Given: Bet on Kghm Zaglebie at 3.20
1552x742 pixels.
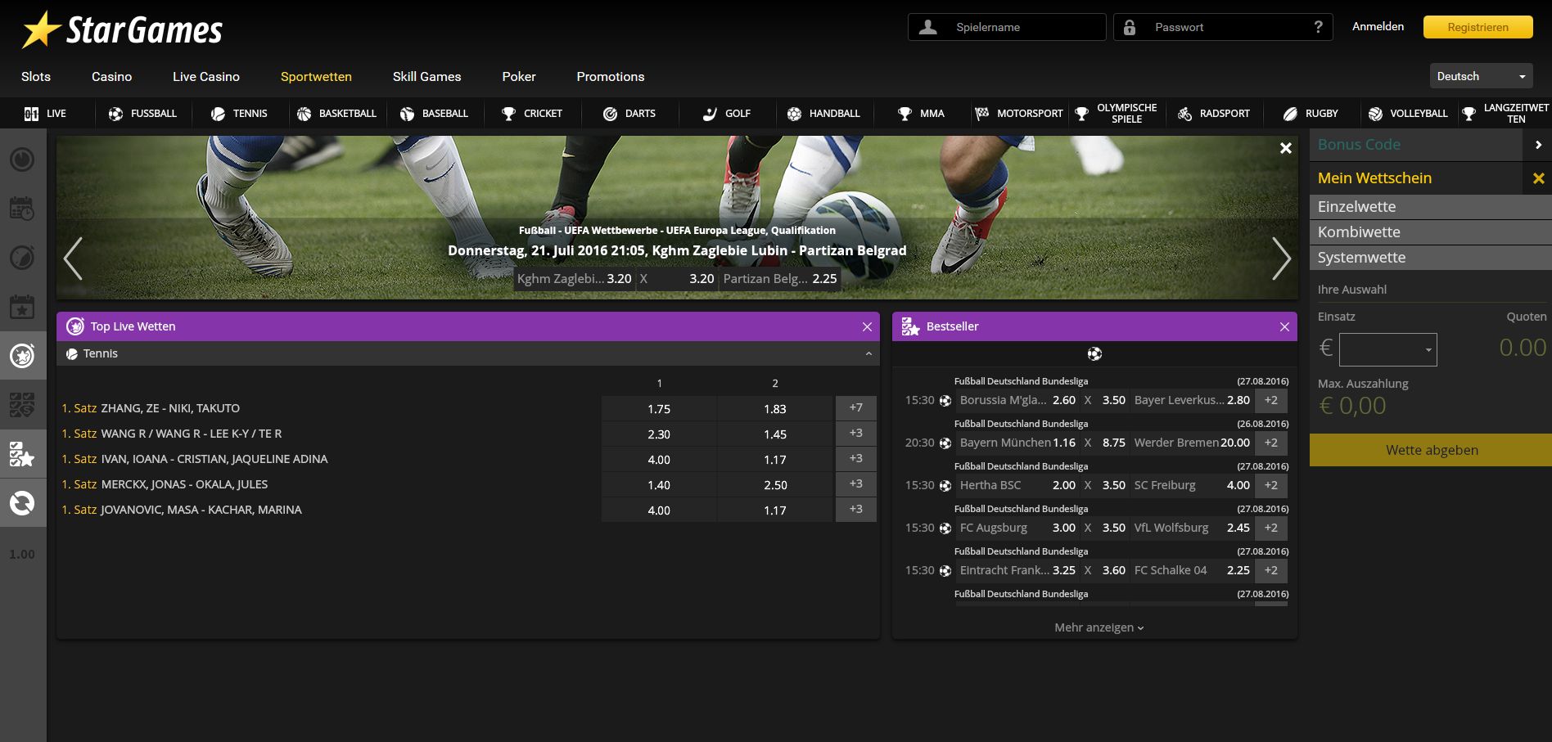Looking at the screenshot, I should pyautogui.click(x=574, y=278).
